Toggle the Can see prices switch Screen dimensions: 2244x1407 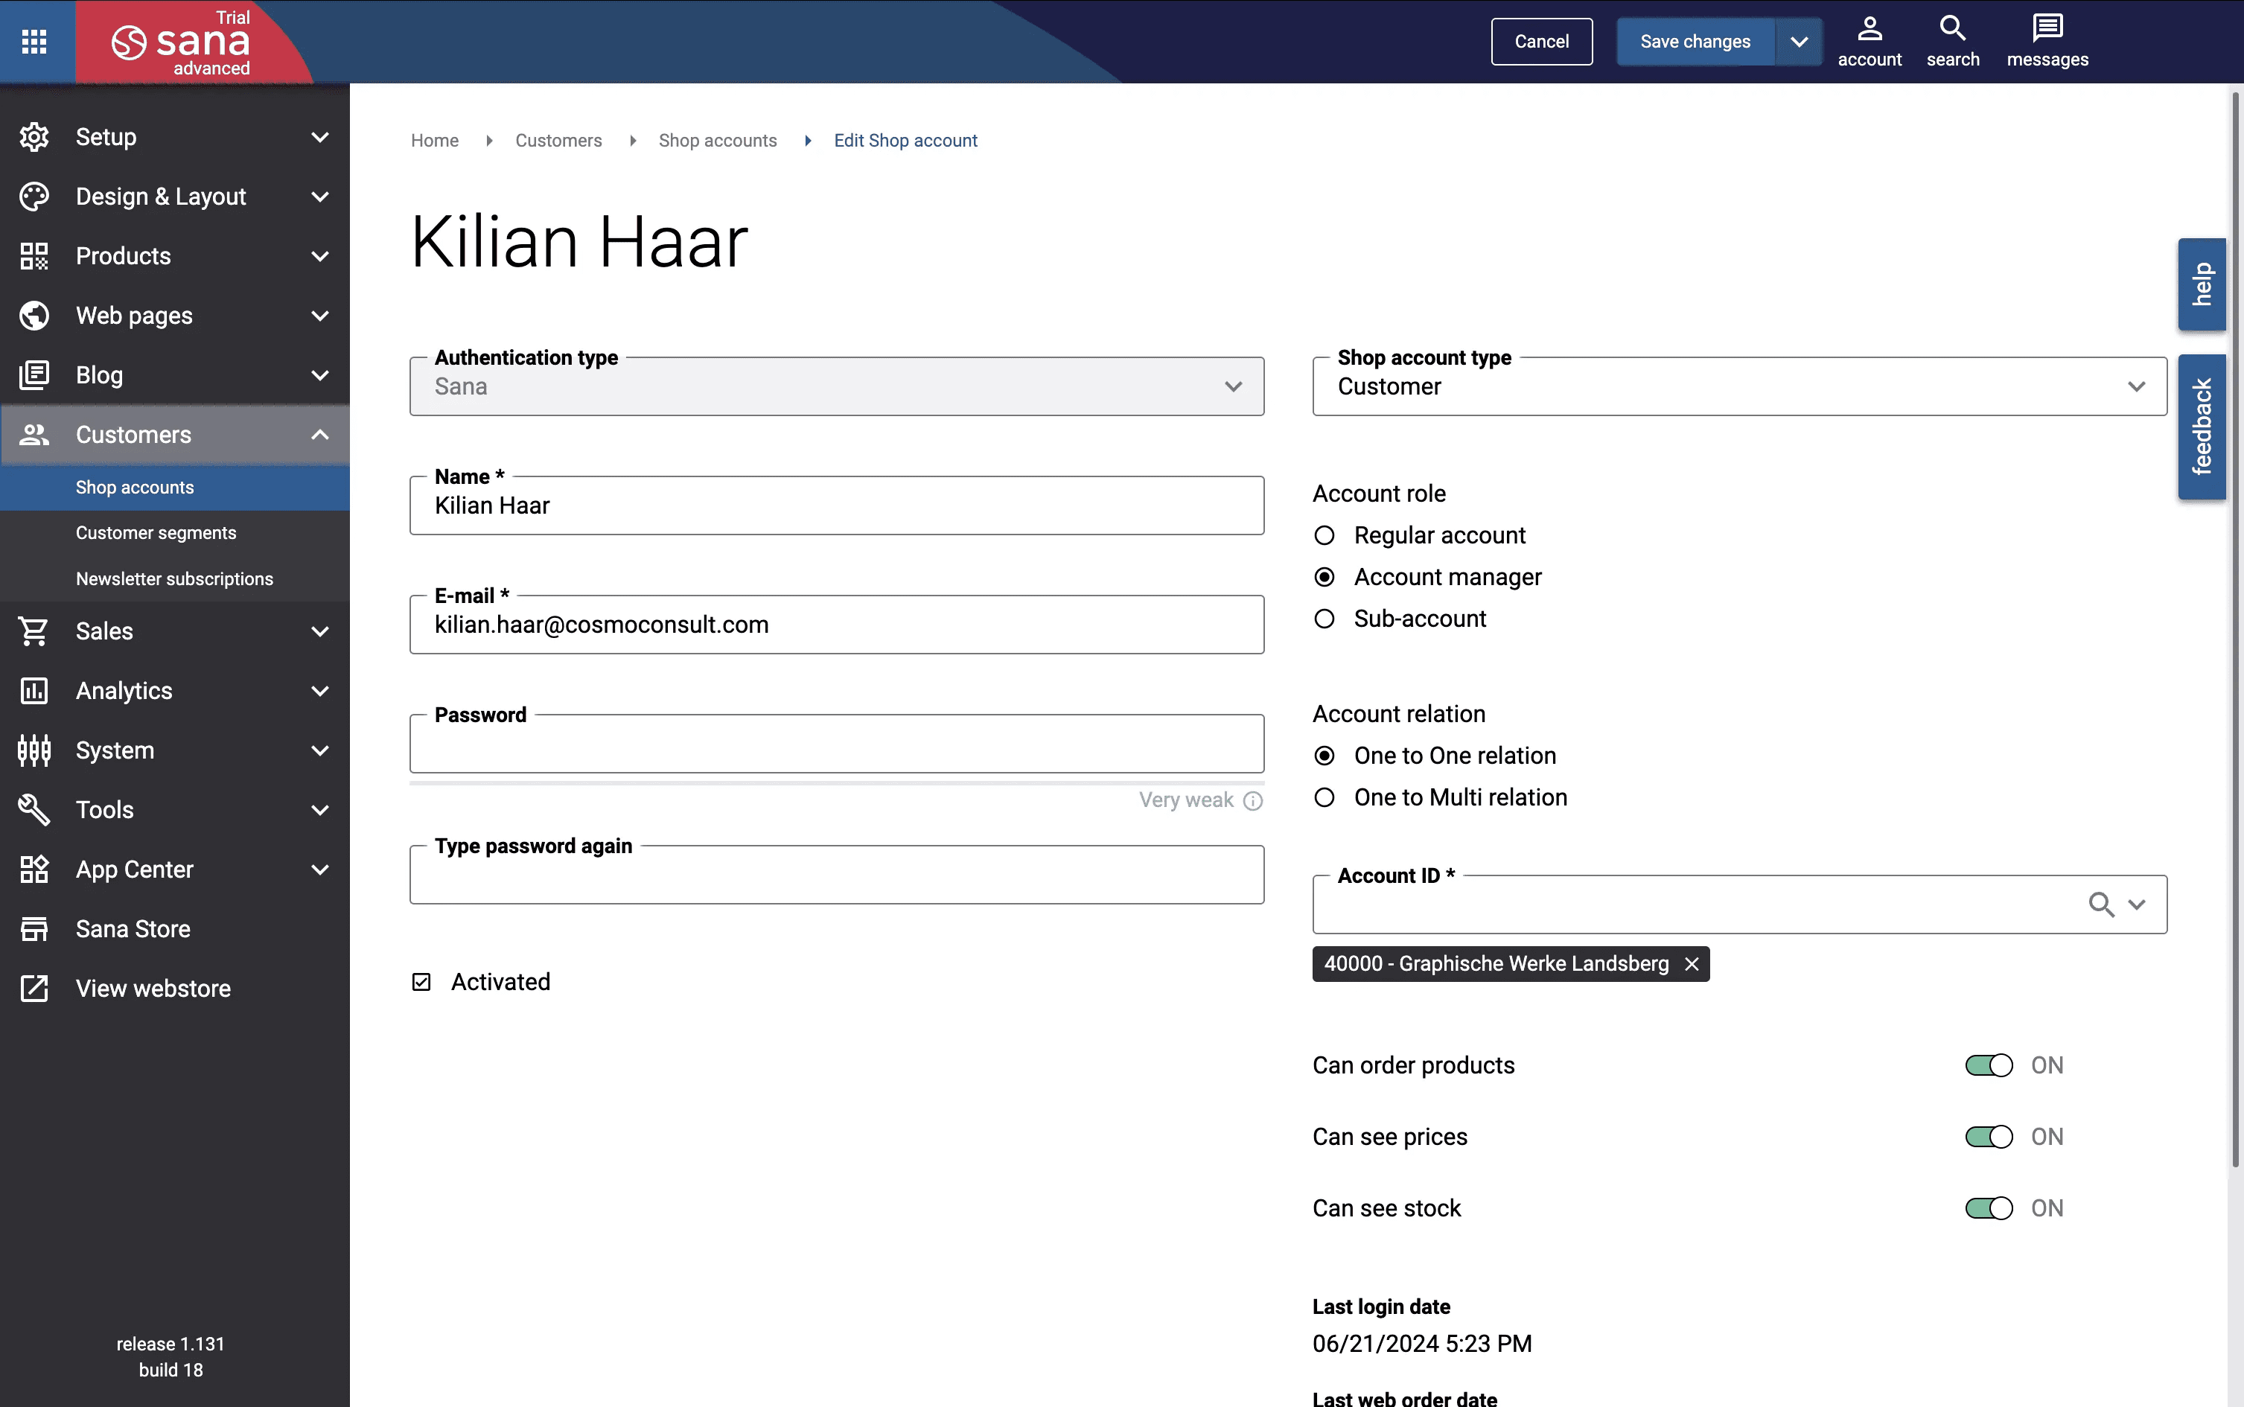coord(1988,1138)
